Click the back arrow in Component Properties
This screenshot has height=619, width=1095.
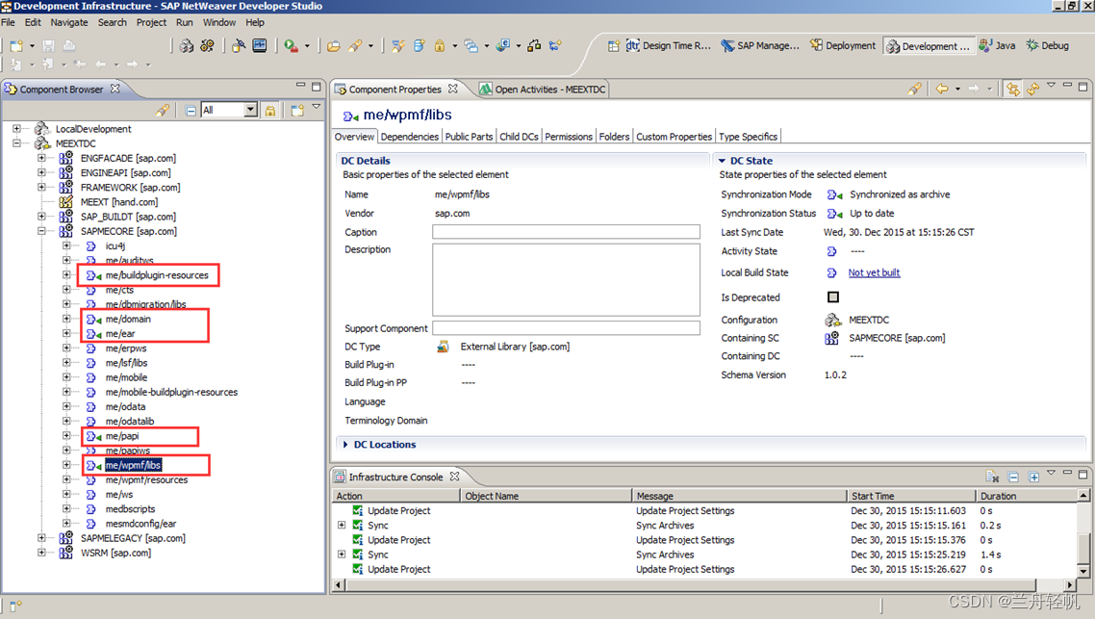942,89
